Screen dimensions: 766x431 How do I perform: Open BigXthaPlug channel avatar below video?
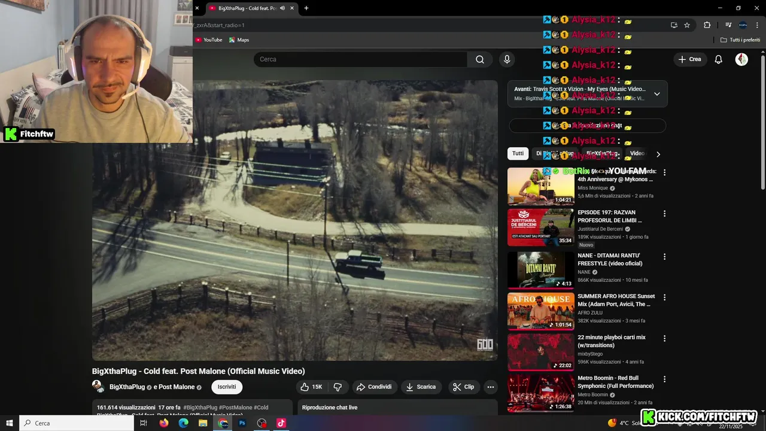click(x=98, y=387)
